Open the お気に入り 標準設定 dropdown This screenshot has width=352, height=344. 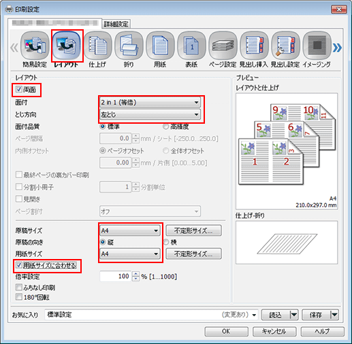pyautogui.click(x=151, y=315)
